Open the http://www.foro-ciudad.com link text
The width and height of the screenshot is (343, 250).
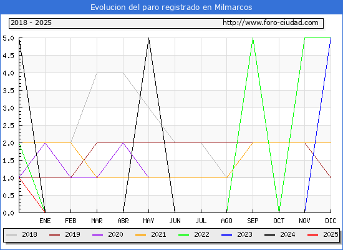click(x=271, y=22)
